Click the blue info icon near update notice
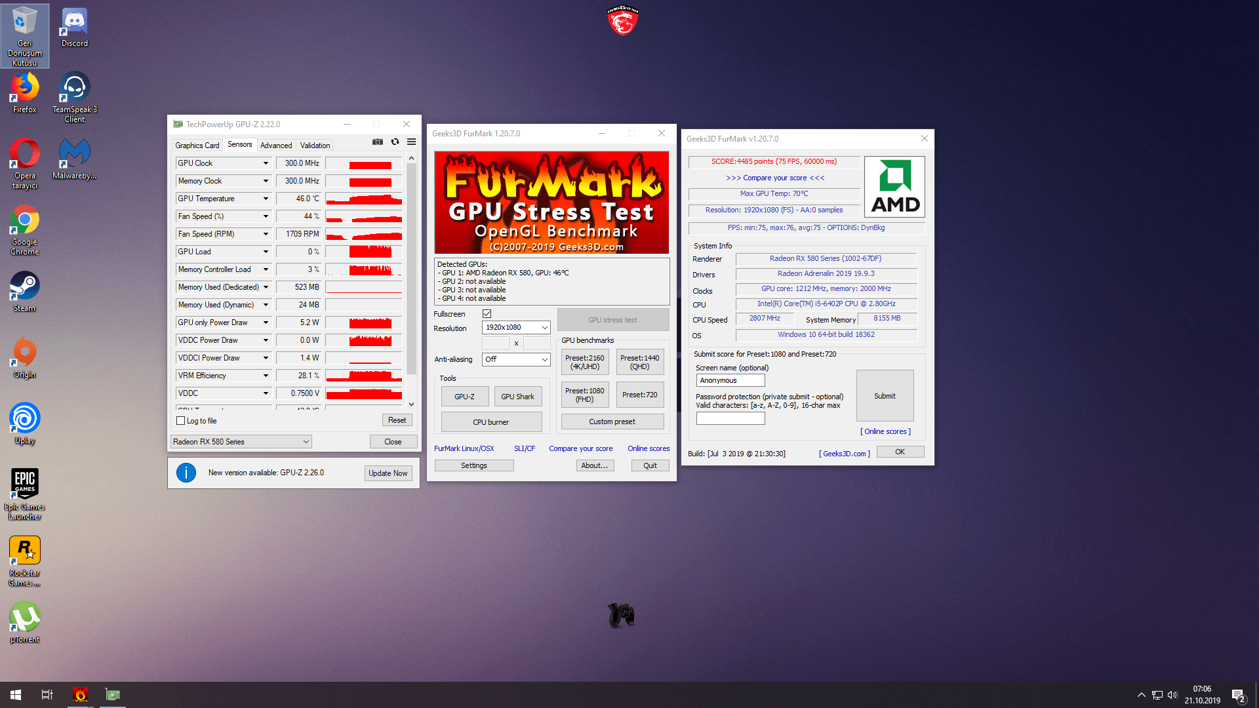Screen dimensions: 1259x708 186,472
